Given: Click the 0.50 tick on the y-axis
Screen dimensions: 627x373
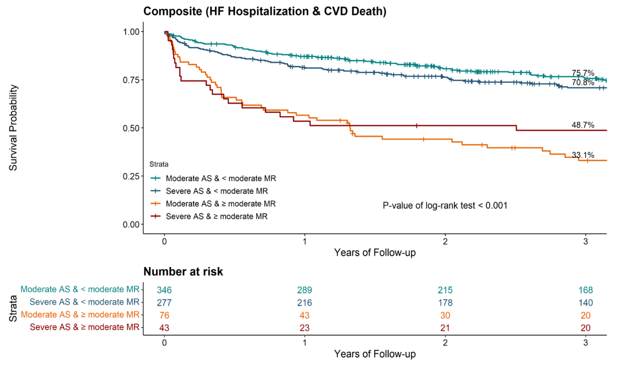Looking at the screenshot, I should [x=131, y=128].
